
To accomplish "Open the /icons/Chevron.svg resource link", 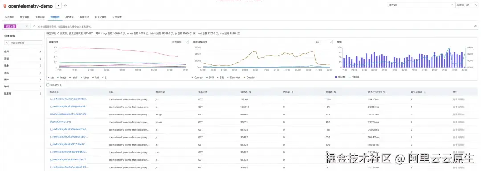I will click(x=60, y=121).
